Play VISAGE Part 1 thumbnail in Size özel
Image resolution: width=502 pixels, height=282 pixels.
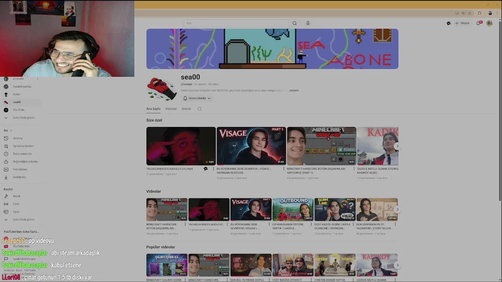coord(251,146)
